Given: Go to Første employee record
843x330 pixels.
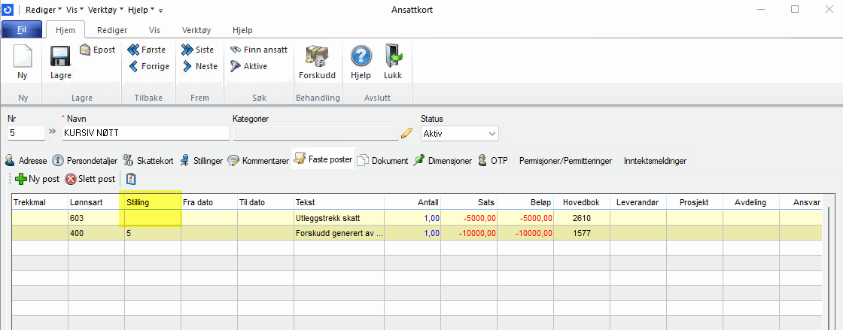Looking at the screenshot, I should point(149,50).
